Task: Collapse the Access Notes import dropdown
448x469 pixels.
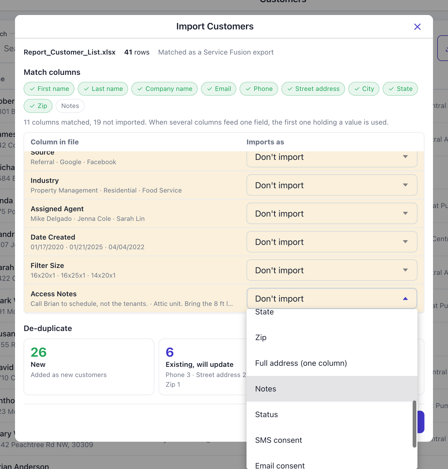Action: (x=332, y=298)
